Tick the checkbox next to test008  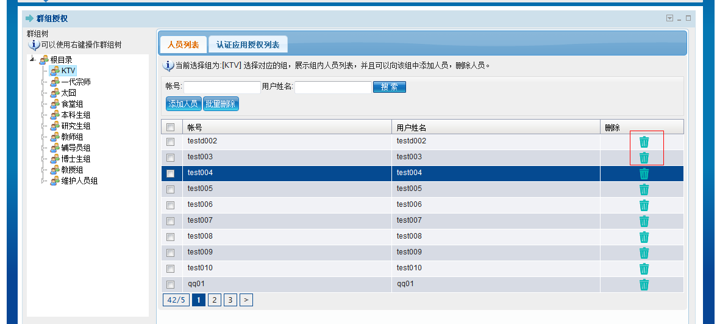point(171,237)
